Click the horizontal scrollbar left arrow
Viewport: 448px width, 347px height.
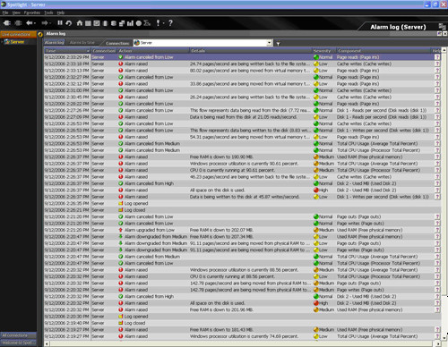tap(47, 343)
